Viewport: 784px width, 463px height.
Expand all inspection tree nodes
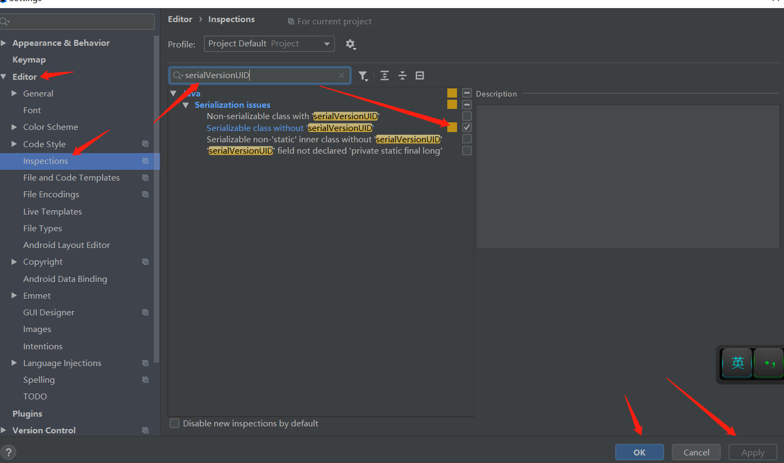(x=385, y=75)
